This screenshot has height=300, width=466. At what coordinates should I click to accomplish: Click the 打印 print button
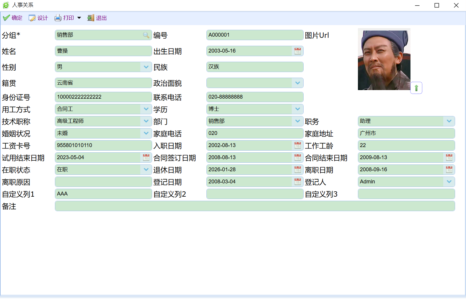(64, 18)
